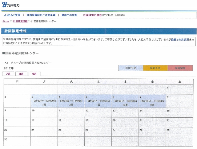Click the blue 停電予定 legend swatch
Viewport: 197px width, 149px height.
point(131,68)
